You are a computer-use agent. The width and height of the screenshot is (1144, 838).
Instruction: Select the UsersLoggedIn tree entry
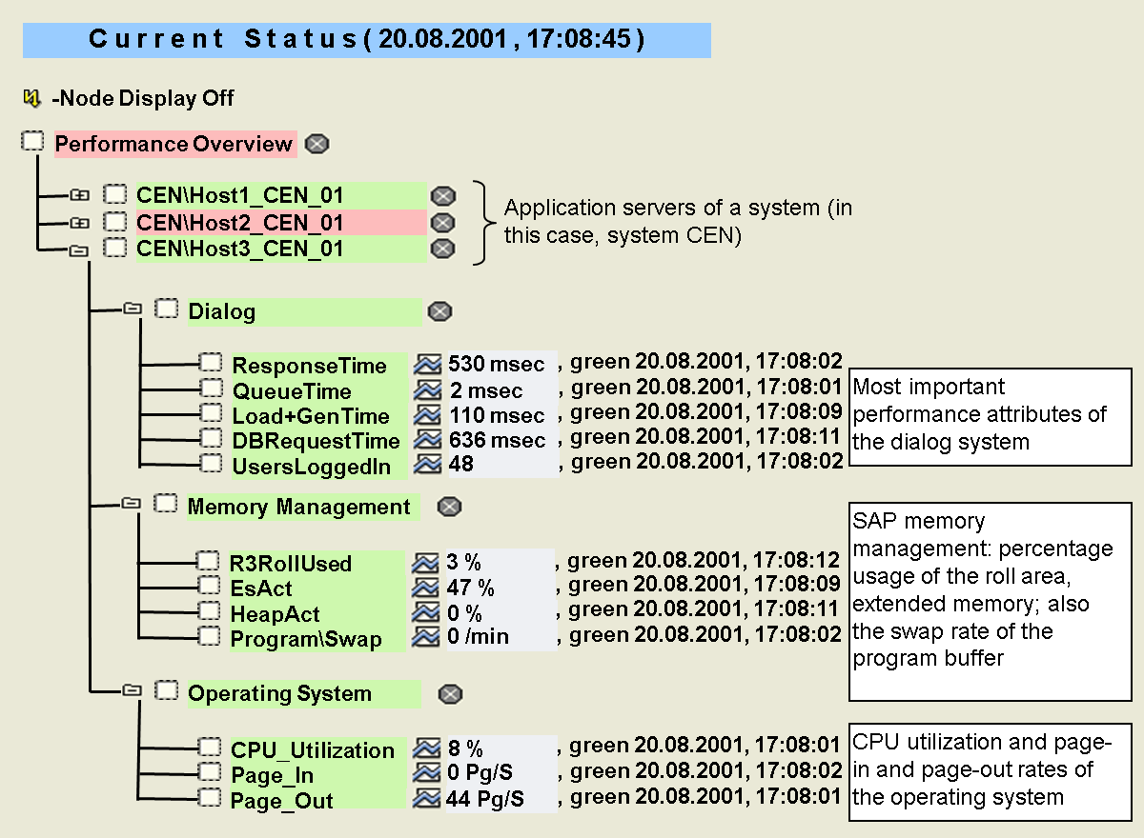pyautogui.click(x=311, y=466)
